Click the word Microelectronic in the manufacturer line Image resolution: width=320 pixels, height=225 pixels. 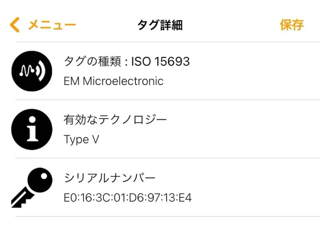point(123,81)
